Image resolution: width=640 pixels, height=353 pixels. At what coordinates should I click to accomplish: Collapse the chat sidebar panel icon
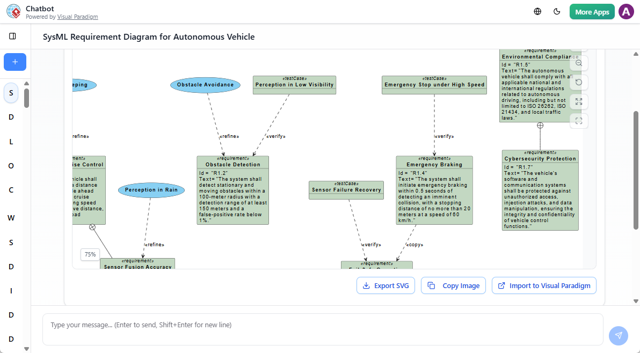pyautogui.click(x=13, y=36)
